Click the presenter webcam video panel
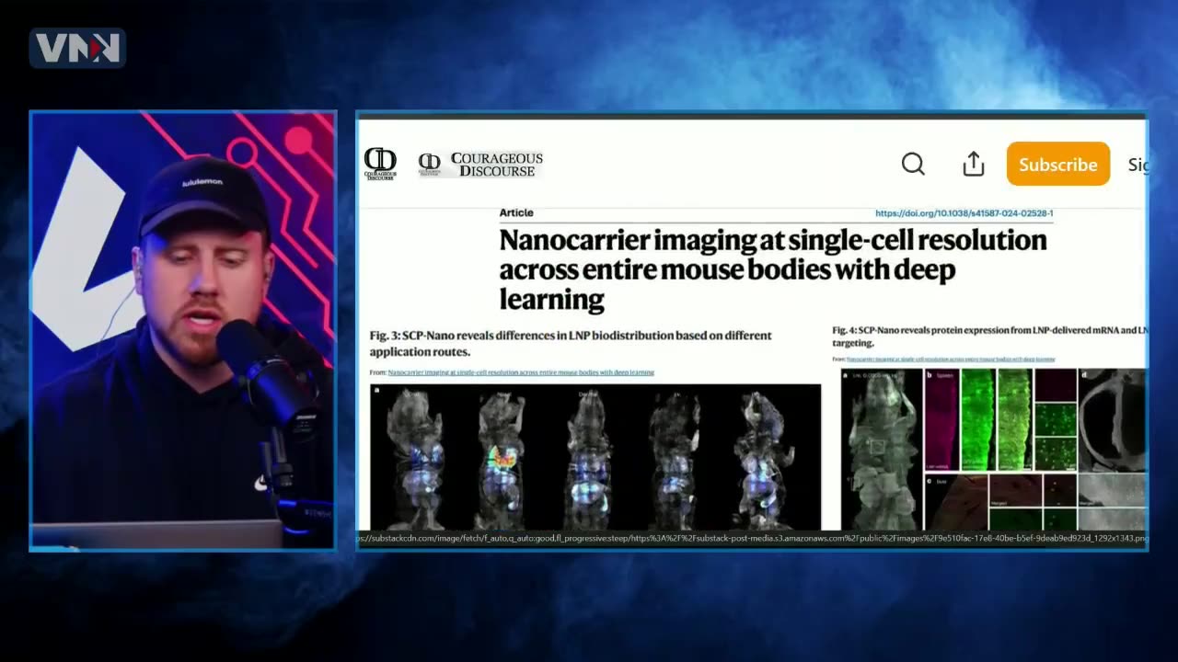 [184, 331]
